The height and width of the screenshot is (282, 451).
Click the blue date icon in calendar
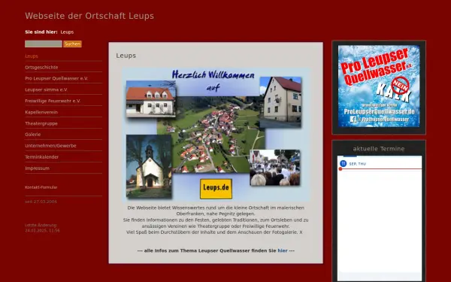click(x=344, y=163)
